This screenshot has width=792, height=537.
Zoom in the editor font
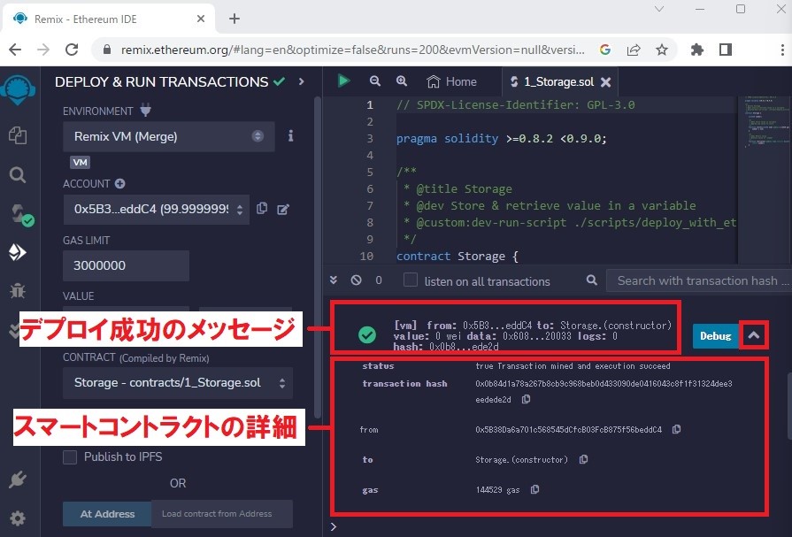(402, 81)
